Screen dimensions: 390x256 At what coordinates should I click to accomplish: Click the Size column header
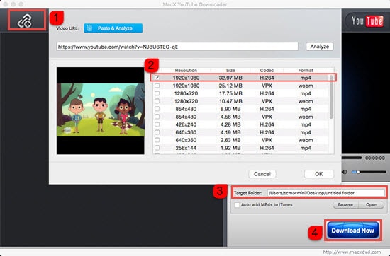click(x=230, y=71)
